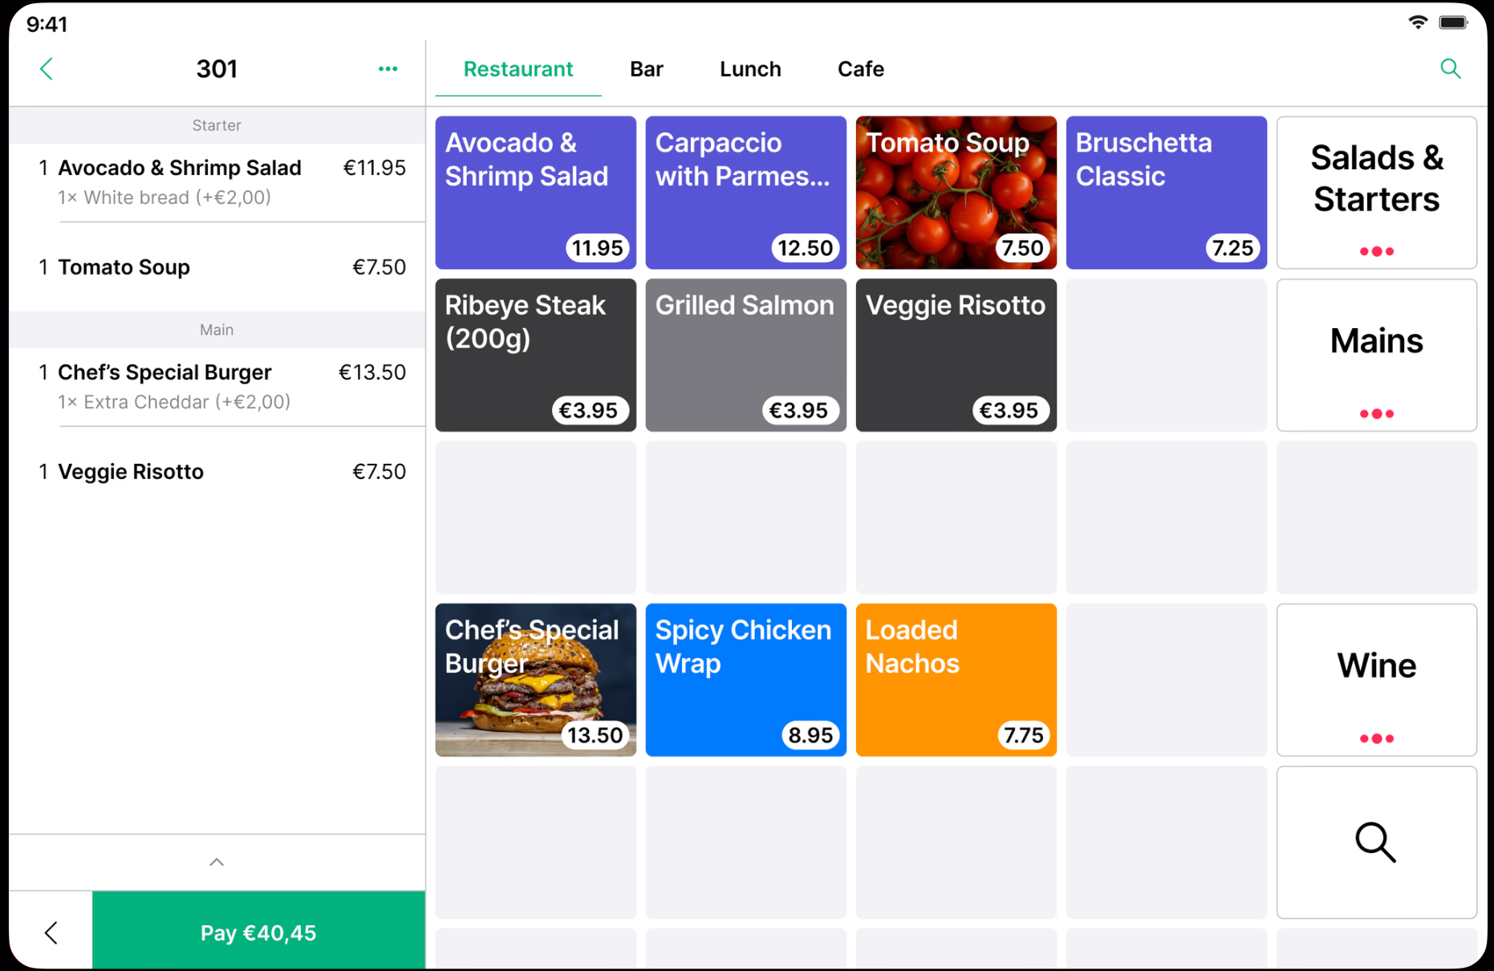Open the Salads & Starters category
The width and height of the screenshot is (1494, 971).
point(1376,193)
